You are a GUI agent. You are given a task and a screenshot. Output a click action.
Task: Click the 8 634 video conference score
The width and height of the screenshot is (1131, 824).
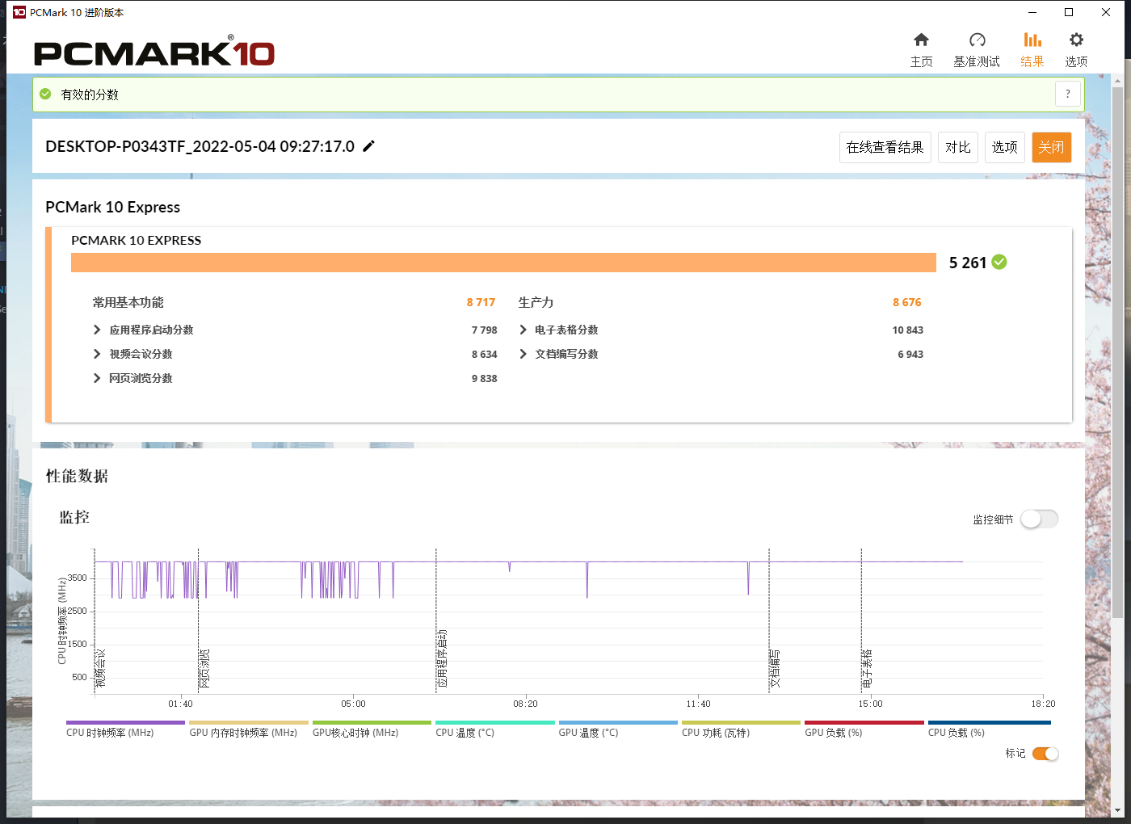[x=485, y=354]
